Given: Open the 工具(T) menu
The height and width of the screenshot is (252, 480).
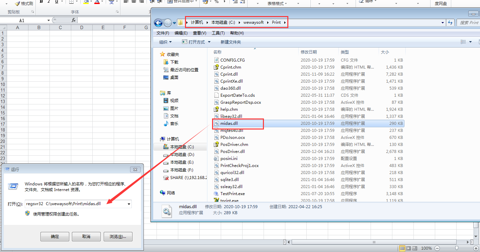Looking at the screenshot, I should tap(218, 33).
